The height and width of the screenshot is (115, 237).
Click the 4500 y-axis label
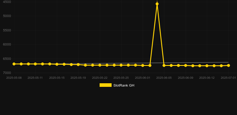click(7, 2)
